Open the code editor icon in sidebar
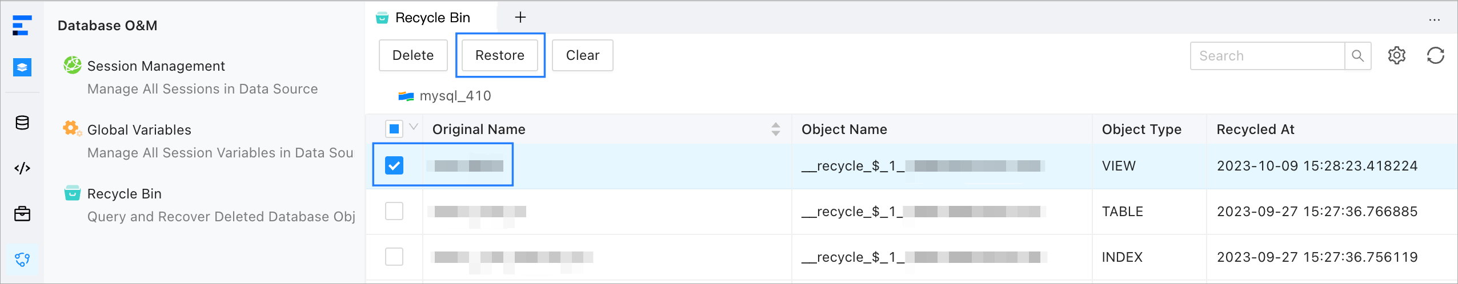 click(x=22, y=168)
